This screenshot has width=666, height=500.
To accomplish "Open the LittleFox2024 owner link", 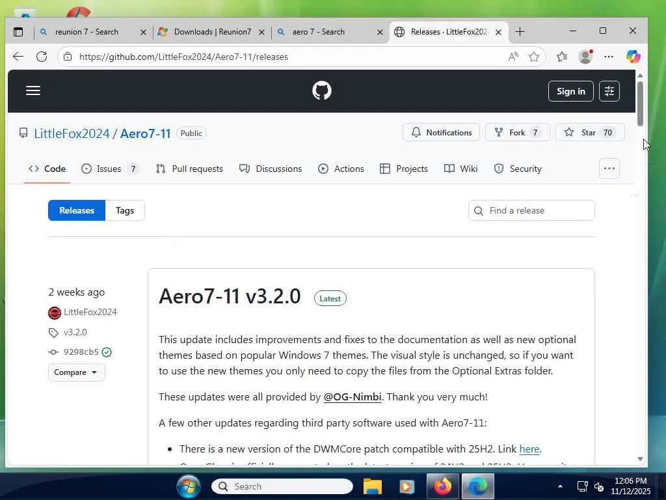I will point(72,133).
